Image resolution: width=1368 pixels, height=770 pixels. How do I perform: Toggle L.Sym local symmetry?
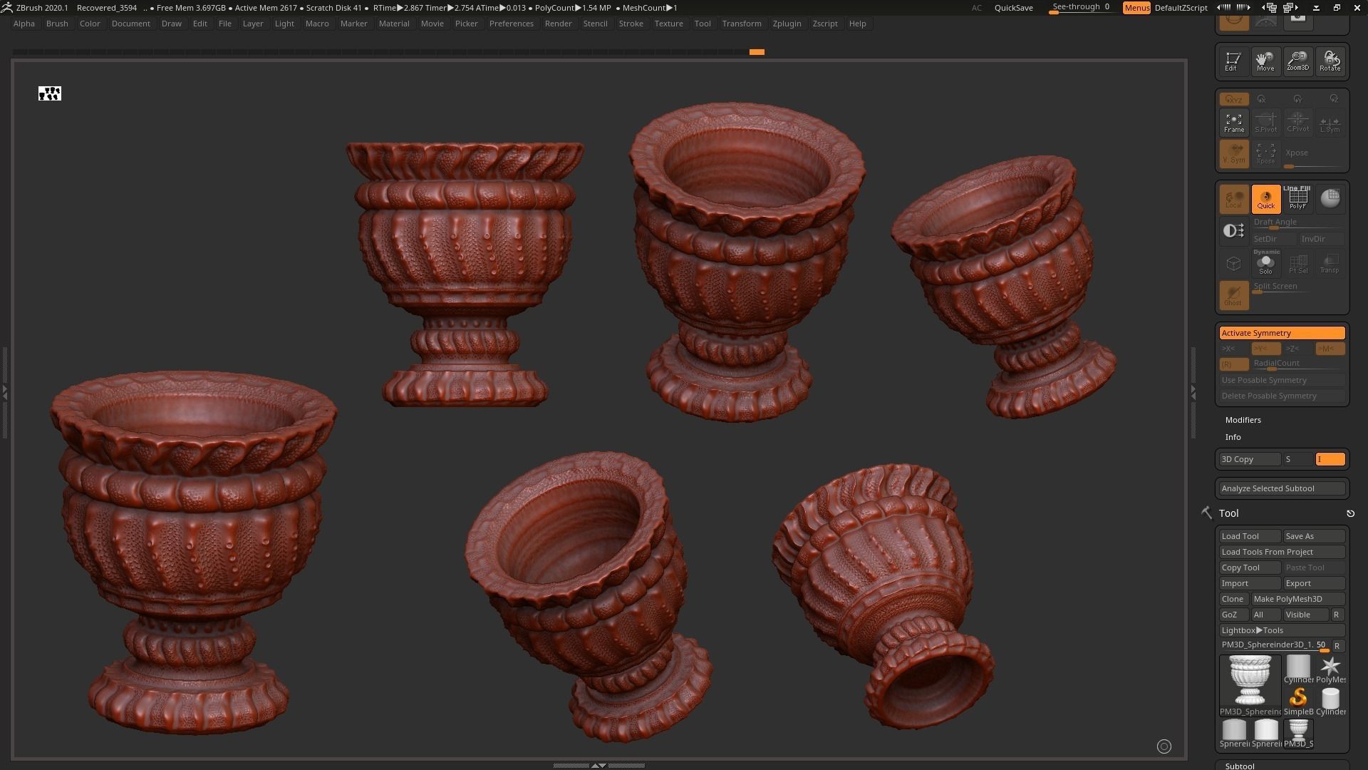(x=1330, y=123)
